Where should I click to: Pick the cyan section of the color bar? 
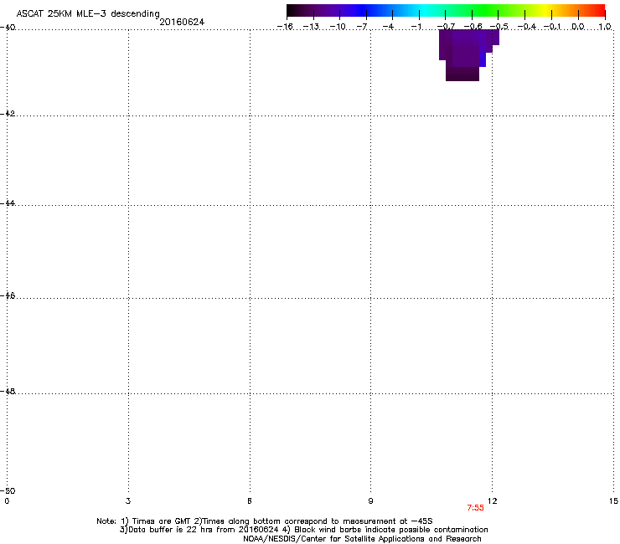[425, 11]
